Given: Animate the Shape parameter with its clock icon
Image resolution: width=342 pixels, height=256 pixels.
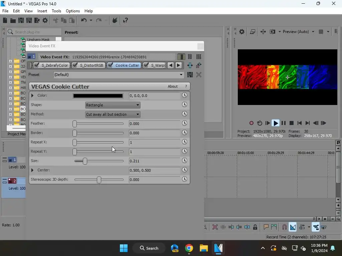Looking at the screenshot, I should (x=184, y=104).
